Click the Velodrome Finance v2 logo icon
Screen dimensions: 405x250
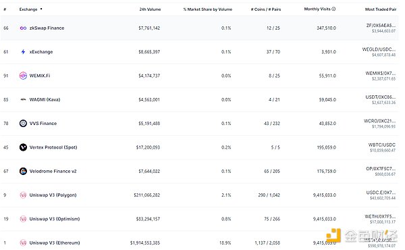point(23,171)
